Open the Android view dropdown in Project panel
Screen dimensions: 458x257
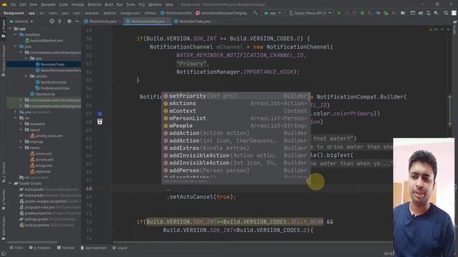click(x=21, y=21)
